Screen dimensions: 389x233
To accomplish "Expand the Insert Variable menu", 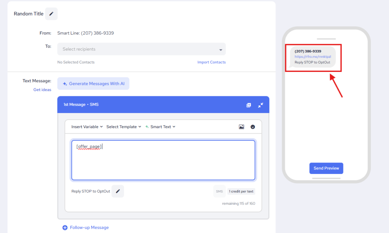I will 87,127.
